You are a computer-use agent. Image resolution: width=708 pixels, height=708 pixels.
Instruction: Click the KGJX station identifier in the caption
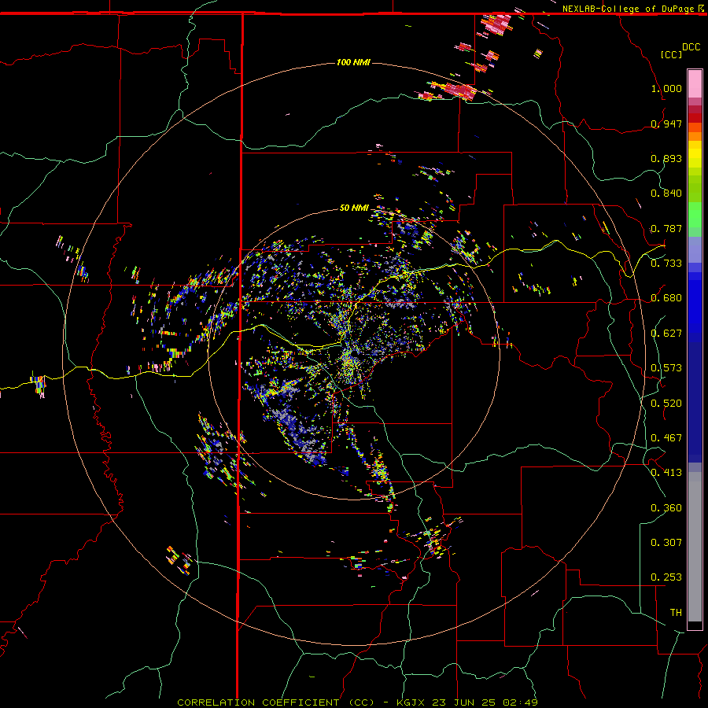click(411, 702)
